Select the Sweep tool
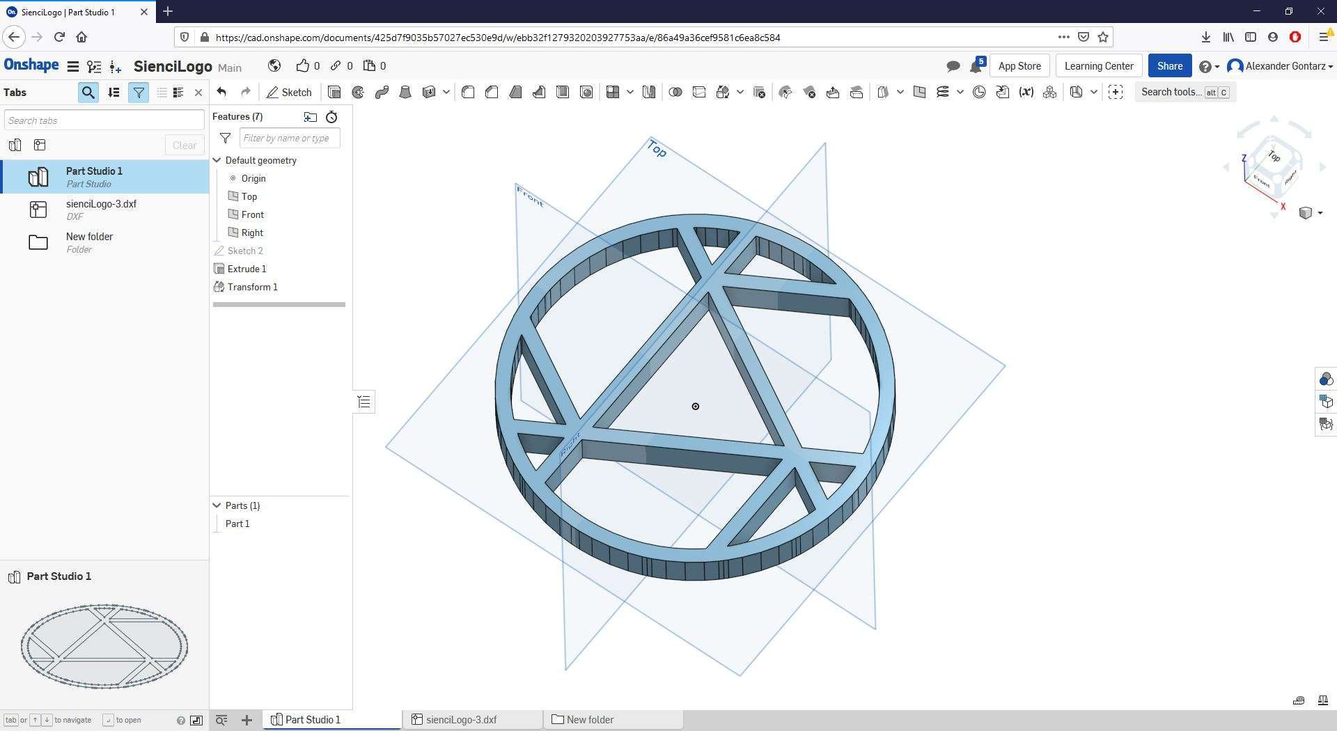Image resolution: width=1337 pixels, height=731 pixels. [382, 92]
